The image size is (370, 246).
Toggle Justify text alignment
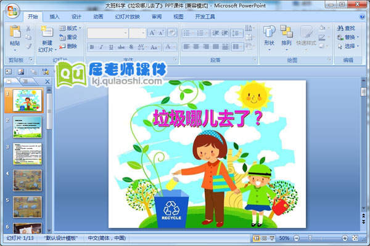click(215, 47)
